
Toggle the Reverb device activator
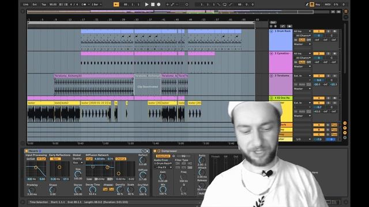[27, 151]
